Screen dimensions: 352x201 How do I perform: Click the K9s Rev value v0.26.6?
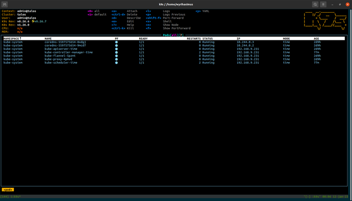click(23, 21)
